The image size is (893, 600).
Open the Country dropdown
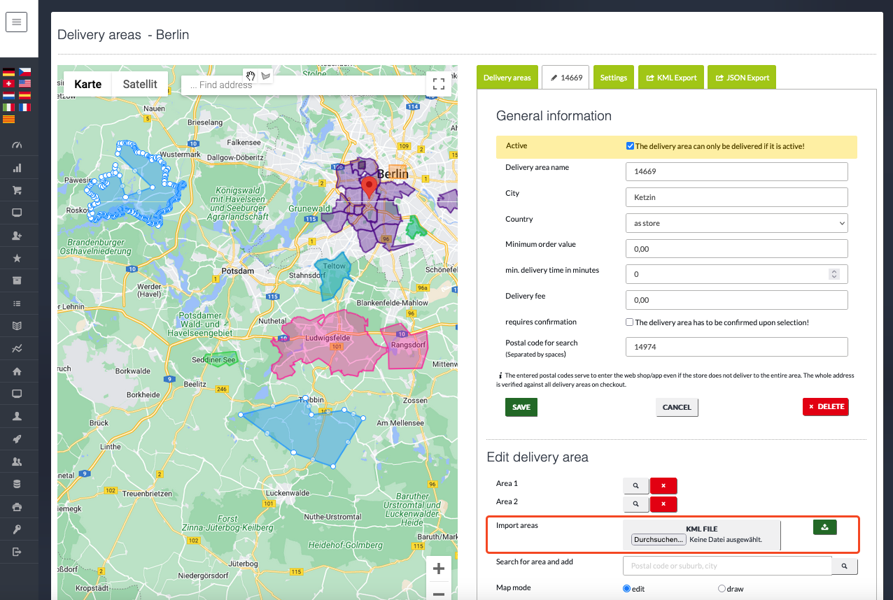pyautogui.click(x=736, y=223)
